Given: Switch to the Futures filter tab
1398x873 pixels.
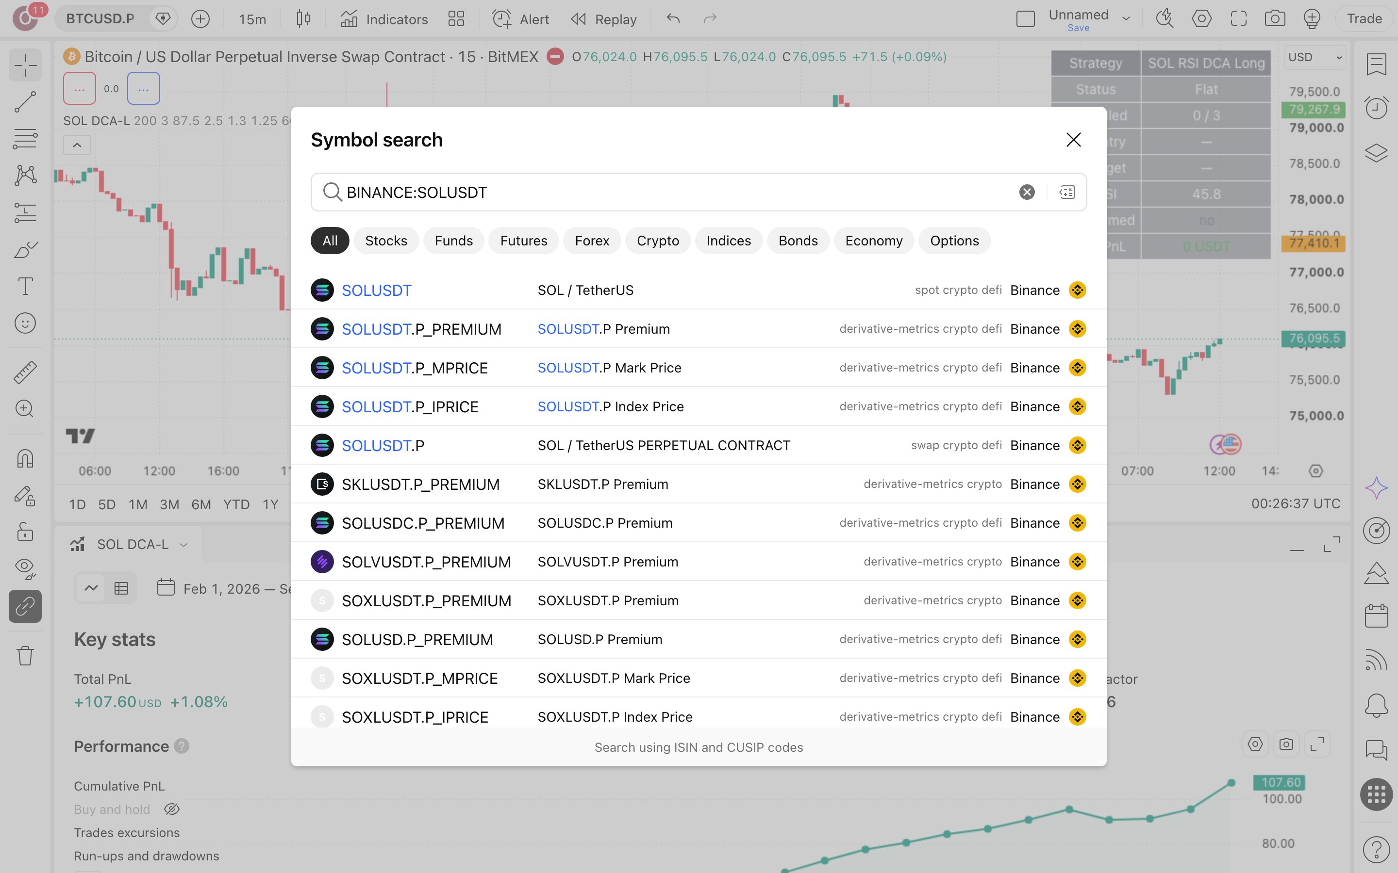Looking at the screenshot, I should (x=523, y=241).
